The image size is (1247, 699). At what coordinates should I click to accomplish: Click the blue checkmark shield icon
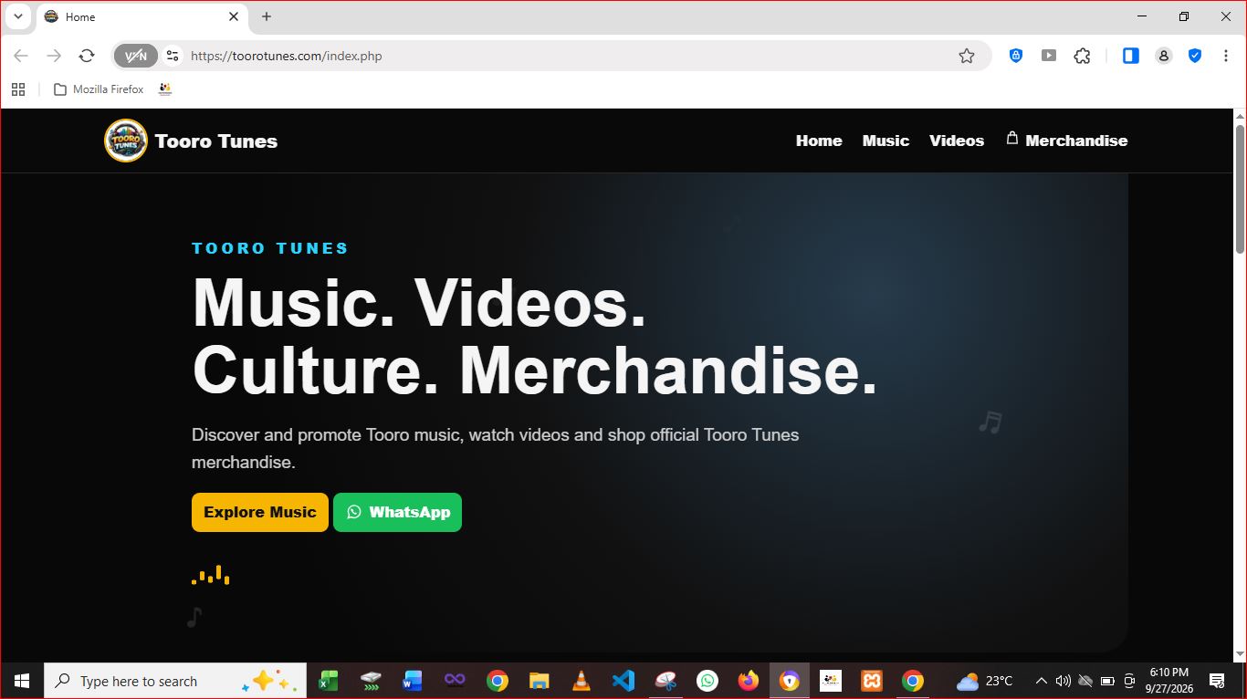1195,56
